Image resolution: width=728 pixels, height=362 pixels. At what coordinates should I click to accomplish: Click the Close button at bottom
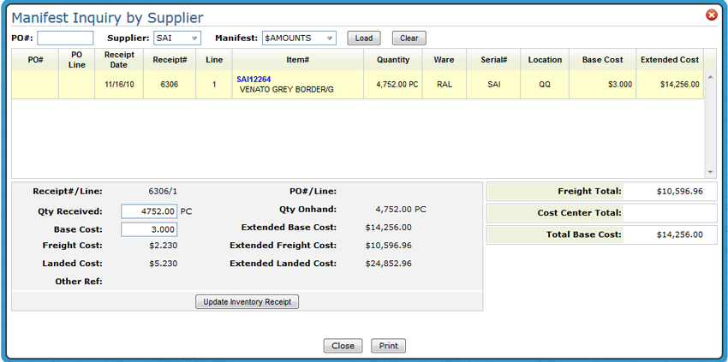pos(343,346)
